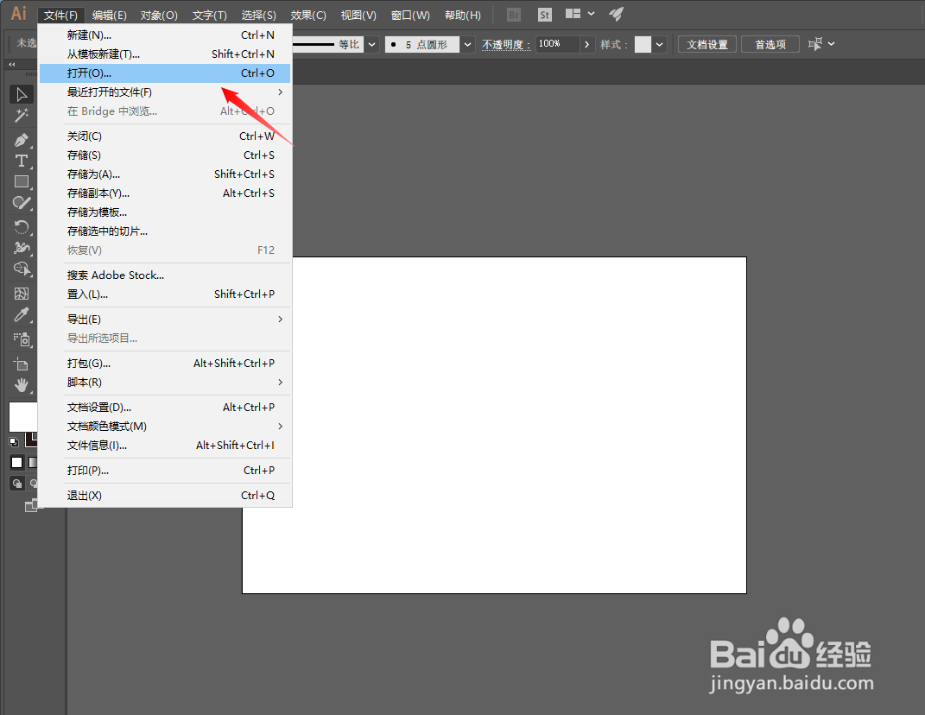Open the 窗口(W) menu

tap(410, 16)
